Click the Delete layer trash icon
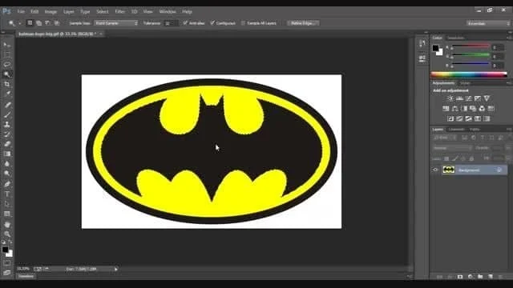This screenshot has height=288, width=513. (x=500, y=277)
